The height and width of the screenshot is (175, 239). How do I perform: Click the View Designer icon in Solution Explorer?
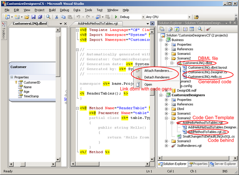point(192,29)
